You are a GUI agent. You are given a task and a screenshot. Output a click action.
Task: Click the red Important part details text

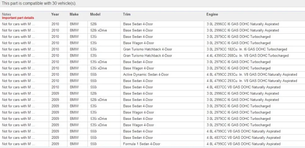pos(18,18)
